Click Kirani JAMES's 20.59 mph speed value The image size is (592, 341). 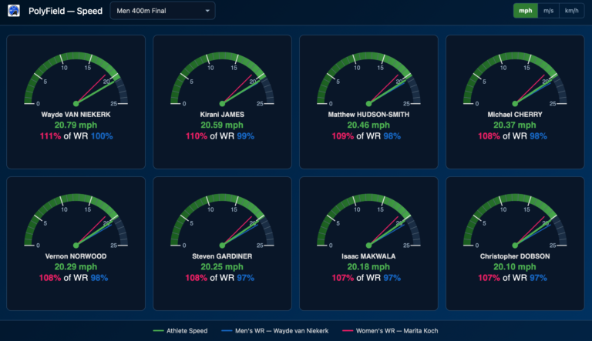(x=222, y=125)
